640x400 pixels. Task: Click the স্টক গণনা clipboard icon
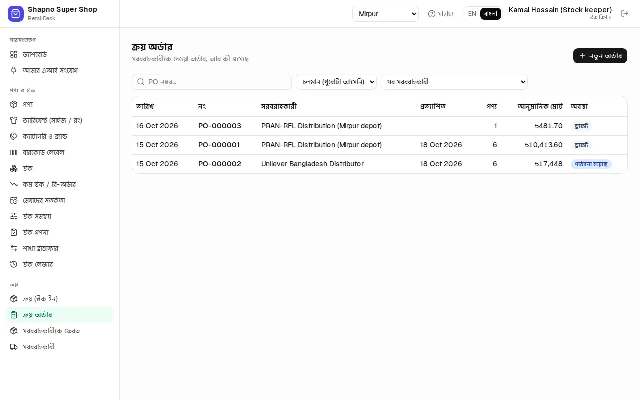[x=14, y=232]
